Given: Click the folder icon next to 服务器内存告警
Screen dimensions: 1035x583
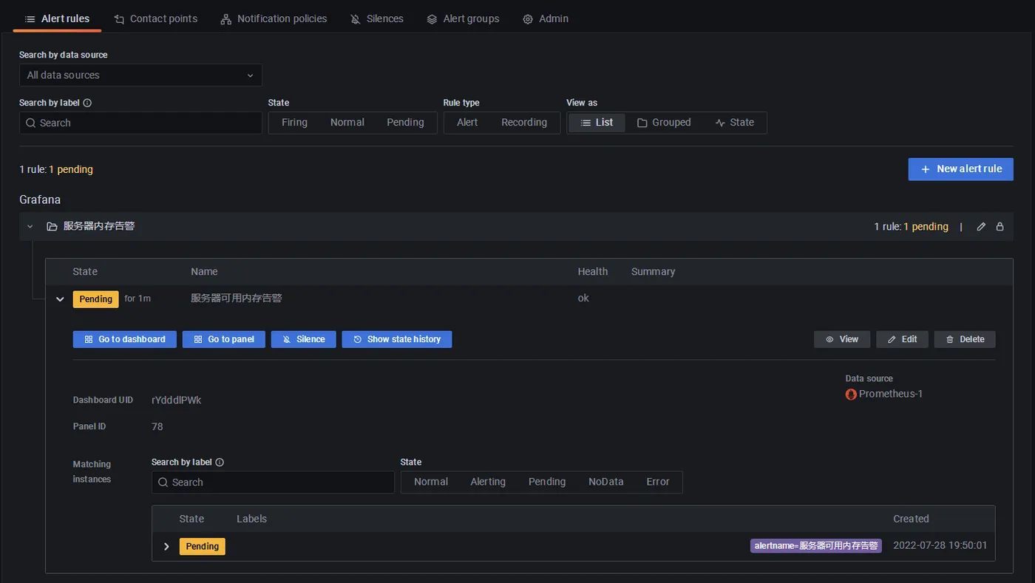Looking at the screenshot, I should 52,227.
